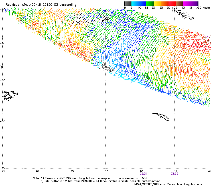Click the '10' legend scale label
211x186 pixels.
pos(139,8)
